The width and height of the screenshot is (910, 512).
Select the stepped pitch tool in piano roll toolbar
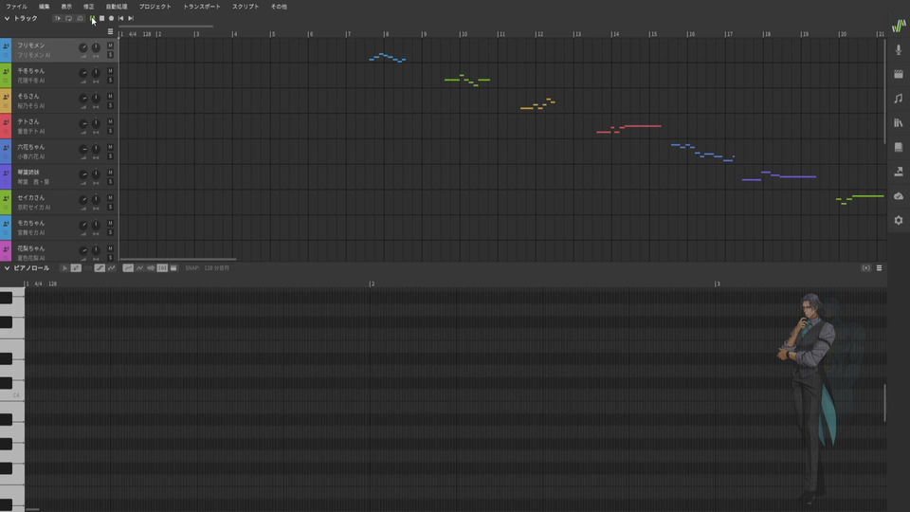[x=100, y=268]
